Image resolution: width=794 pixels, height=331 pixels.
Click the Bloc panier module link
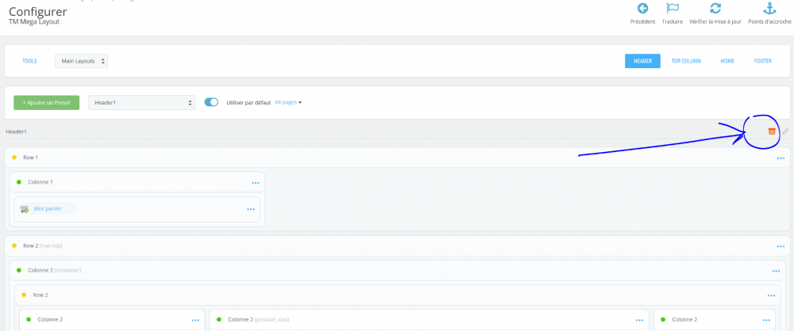tap(48, 209)
